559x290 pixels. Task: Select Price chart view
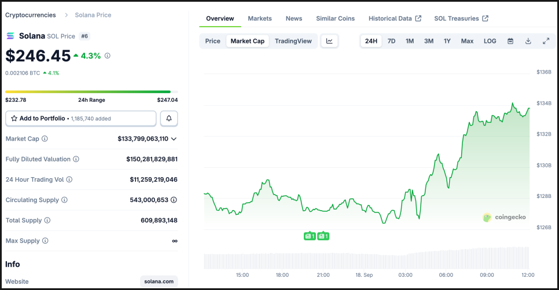tap(212, 41)
